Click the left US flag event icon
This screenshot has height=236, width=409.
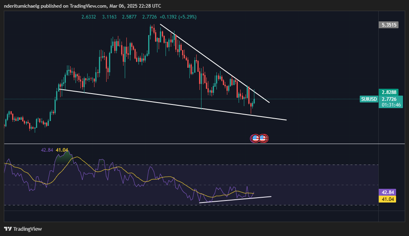click(255, 138)
